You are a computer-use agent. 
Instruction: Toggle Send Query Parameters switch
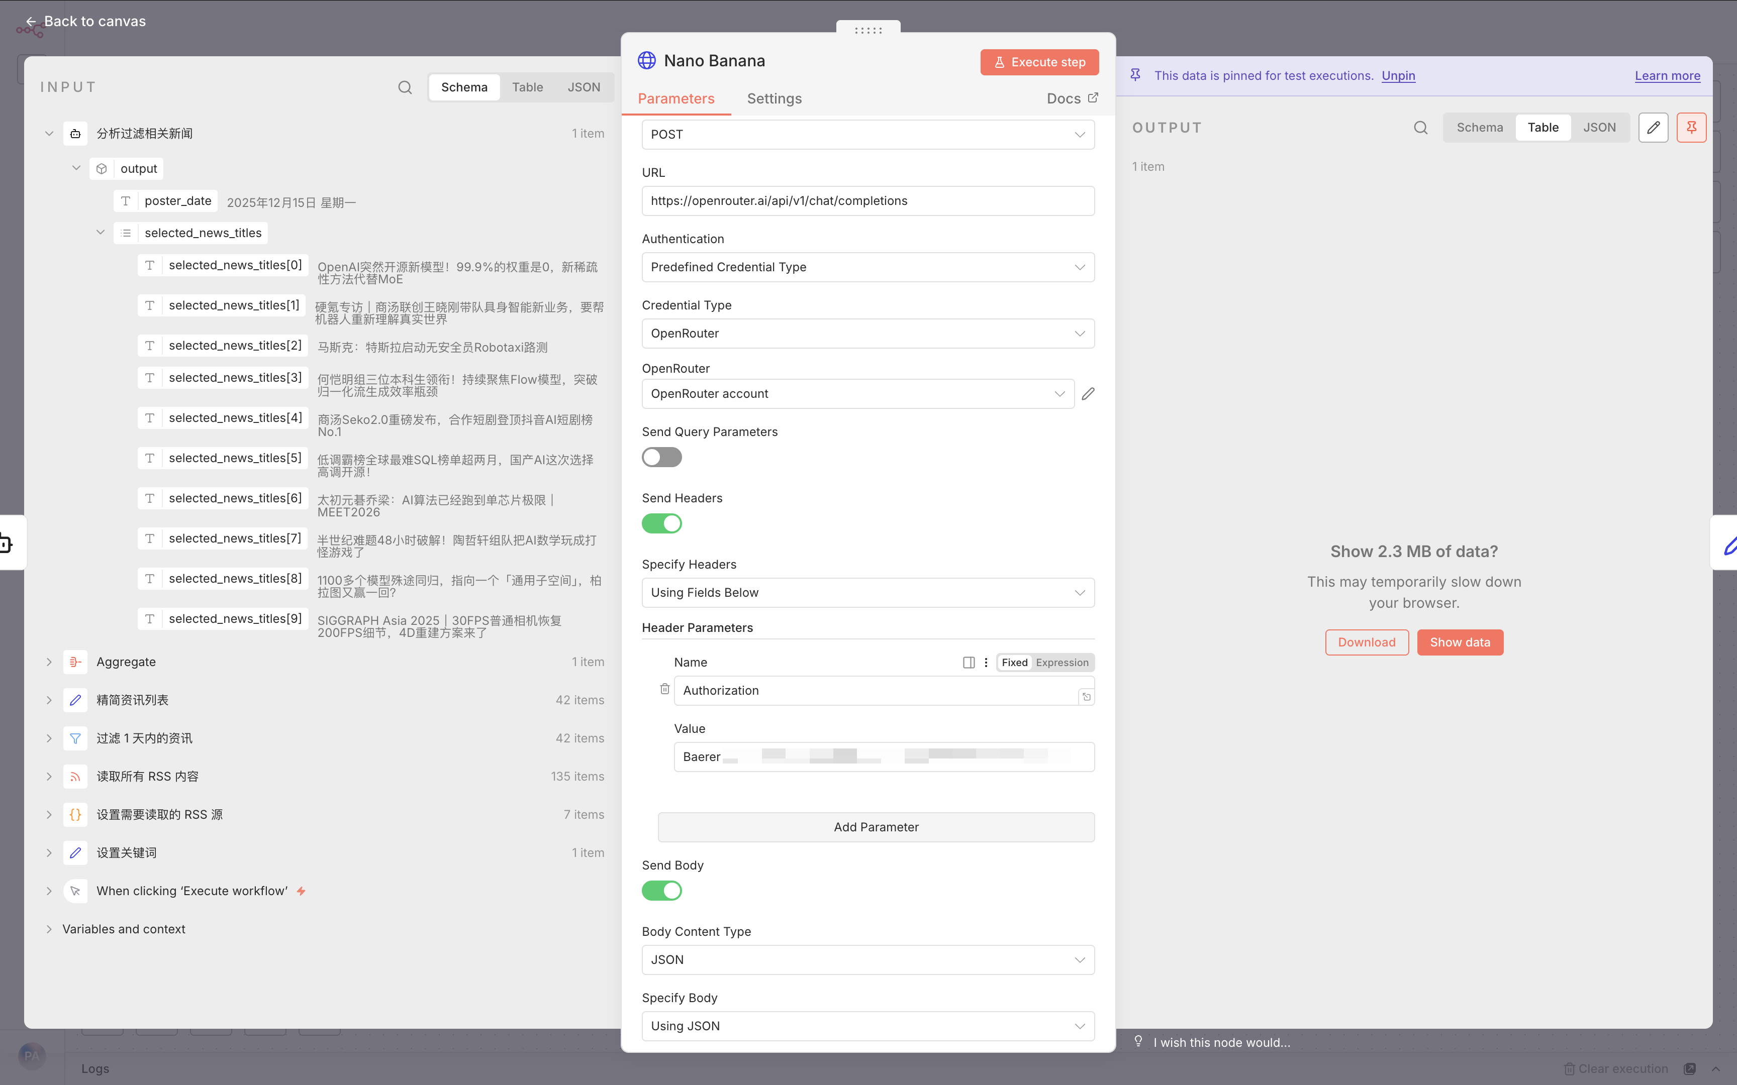(x=661, y=457)
